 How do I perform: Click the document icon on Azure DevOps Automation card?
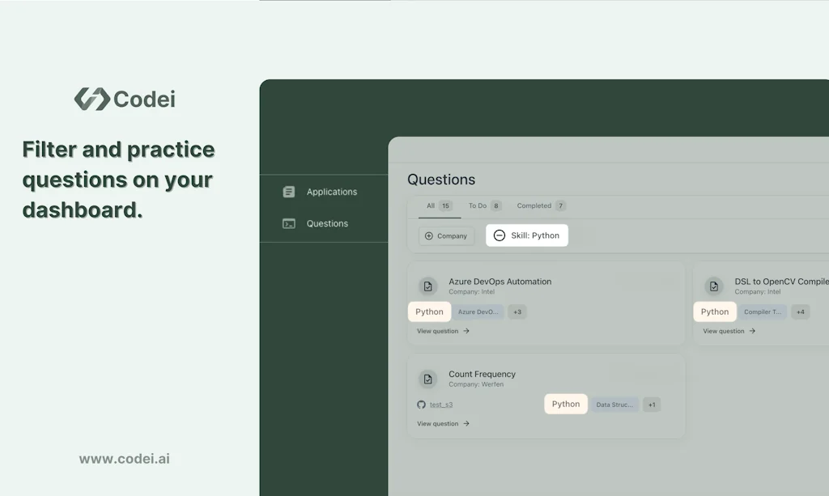pyautogui.click(x=427, y=286)
